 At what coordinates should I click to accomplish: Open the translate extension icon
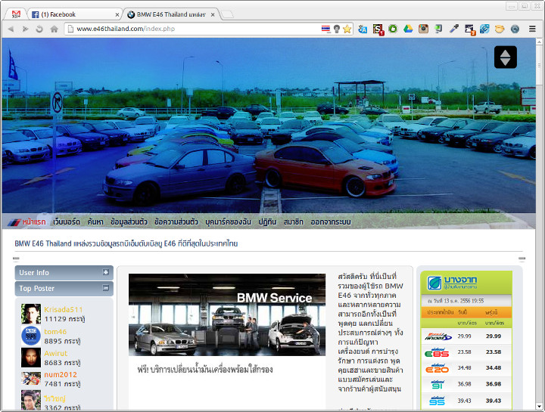click(363, 29)
